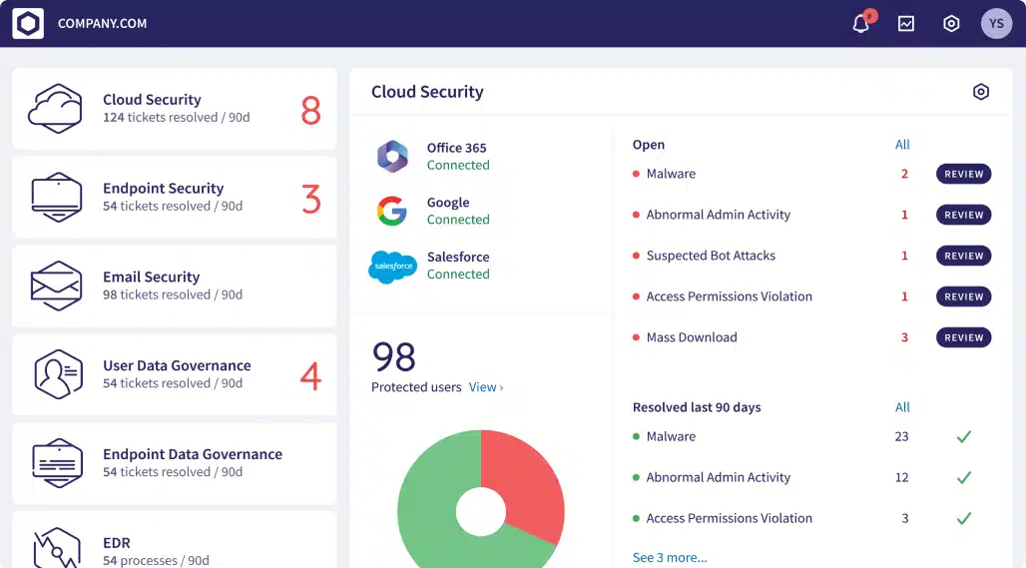Review open Access Permissions Violation alert
This screenshot has height=568, width=1026.
pyautogui.click(x=963, y=296)
